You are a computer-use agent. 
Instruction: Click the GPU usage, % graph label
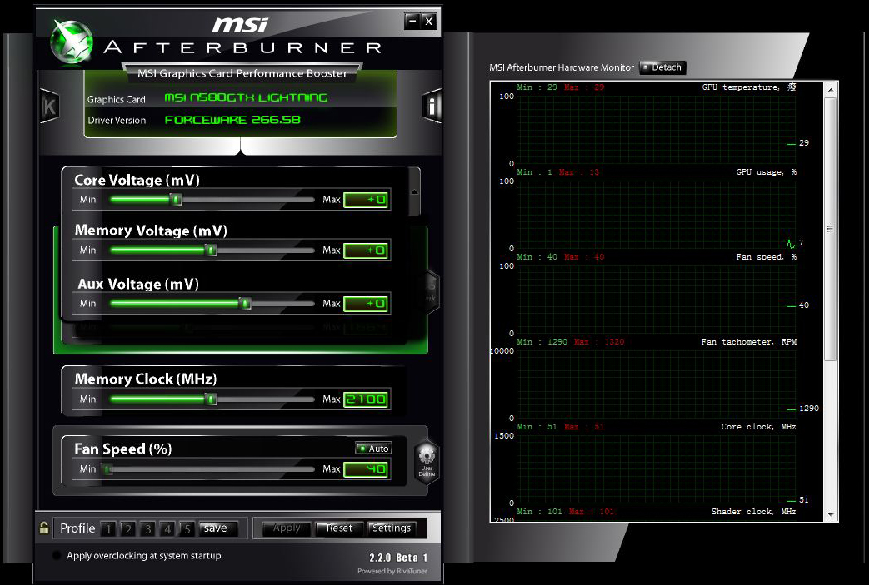(x=767, y=172)
